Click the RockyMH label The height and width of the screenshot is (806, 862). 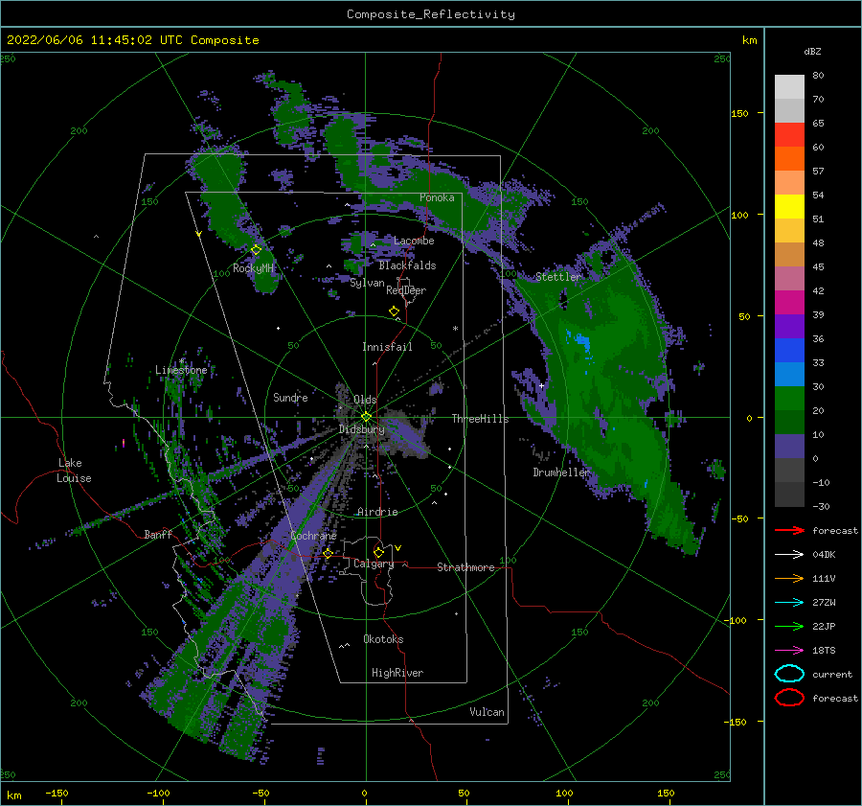(253, 268)
